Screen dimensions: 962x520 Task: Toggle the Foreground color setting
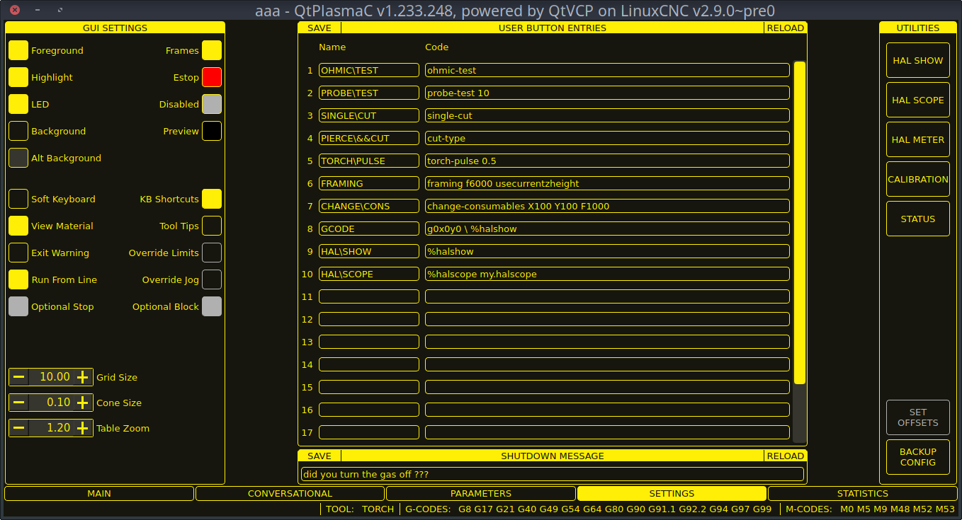18,50
